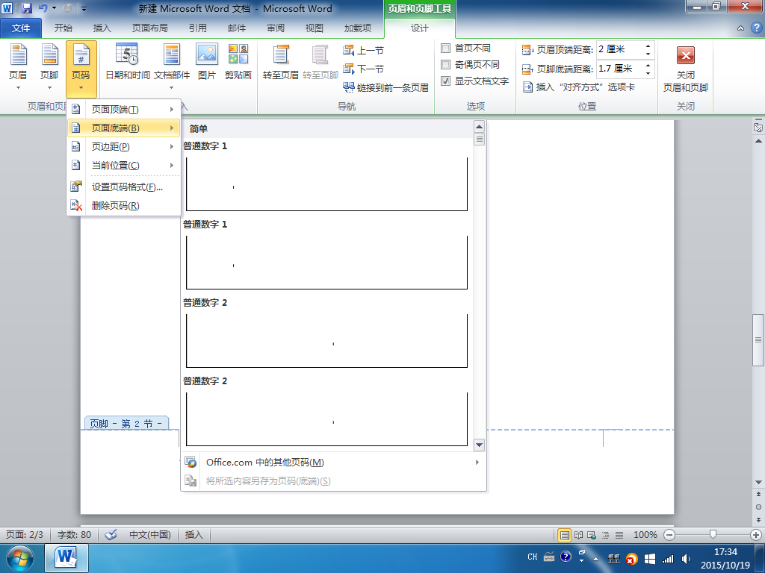Open the 页脚 footer gallery
Viewport: 765px width, 573px height.
[x=49, y=67]
